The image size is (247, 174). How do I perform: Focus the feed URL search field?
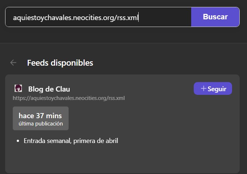(x=98, y=17)
